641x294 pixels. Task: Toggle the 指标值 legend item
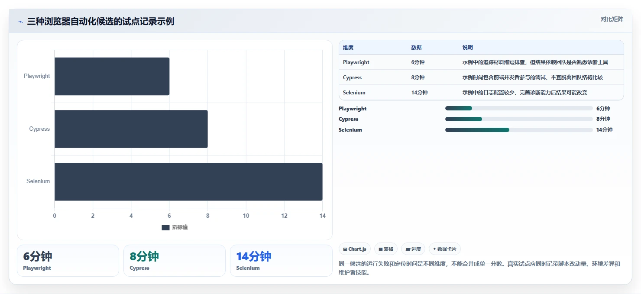[x=175, y=227]
